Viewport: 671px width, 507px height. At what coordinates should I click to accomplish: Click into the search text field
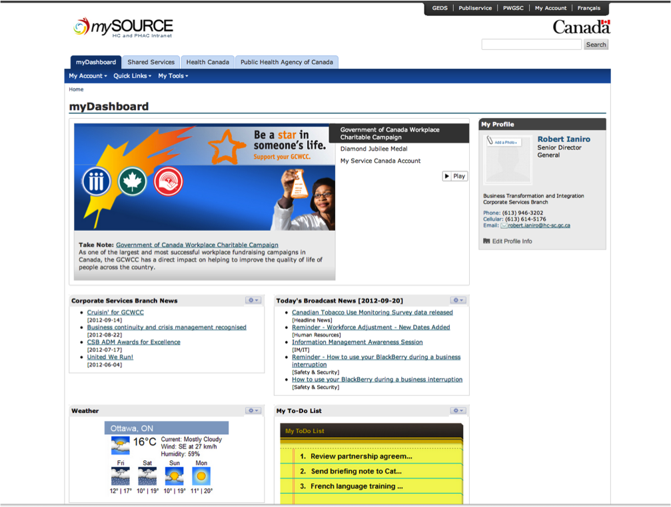tap(532, 45)
